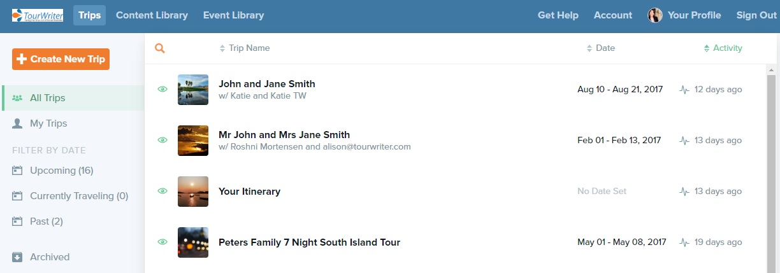Click Create New Trip button
This screenshot has width=780, height=273.
pyautogui.click(x=61, y=59)
